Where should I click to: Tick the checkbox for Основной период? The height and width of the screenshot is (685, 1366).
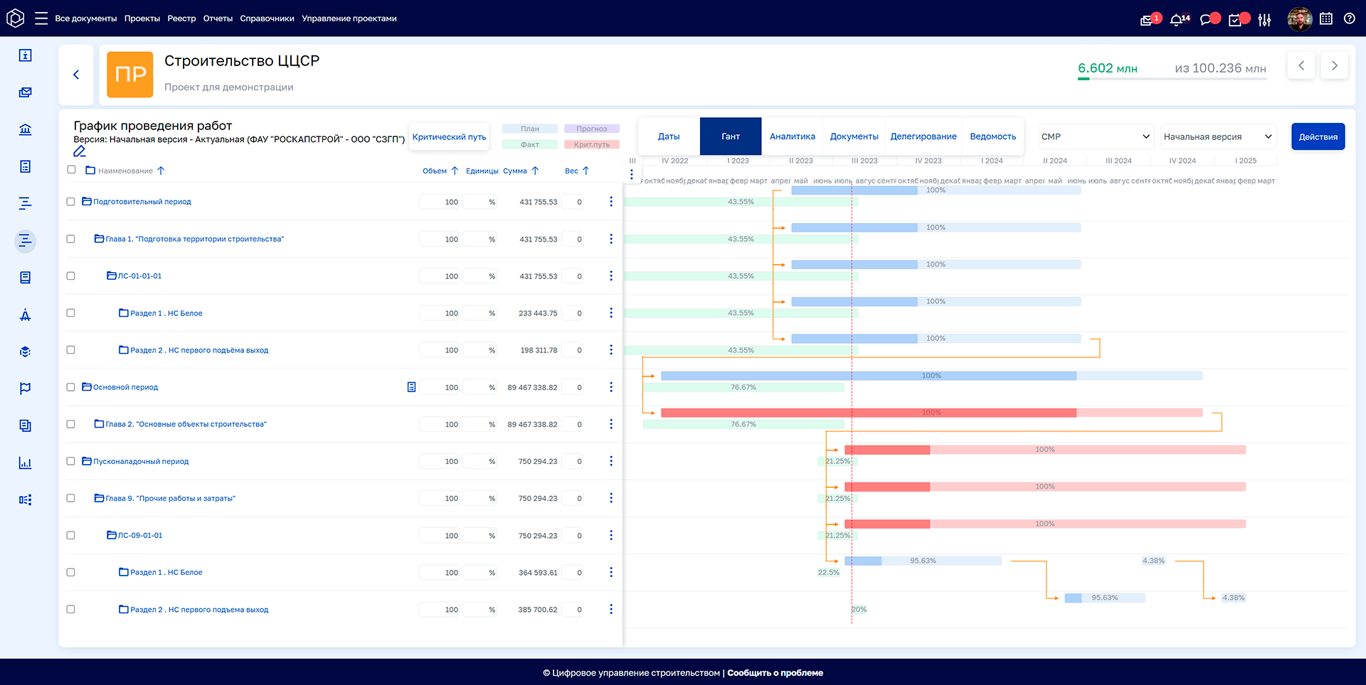[71, 387]
